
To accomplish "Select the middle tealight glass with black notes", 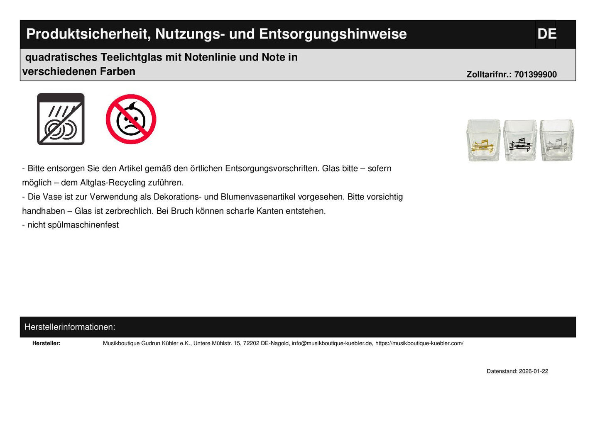I will 519,139.
